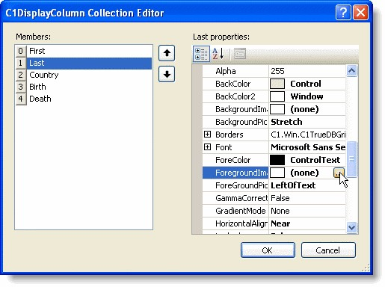Image resolution: width=385 pixels, height=287 pixels.
Task: Click the Property Pages toolbar icon
Action: (x=240, y=54)
